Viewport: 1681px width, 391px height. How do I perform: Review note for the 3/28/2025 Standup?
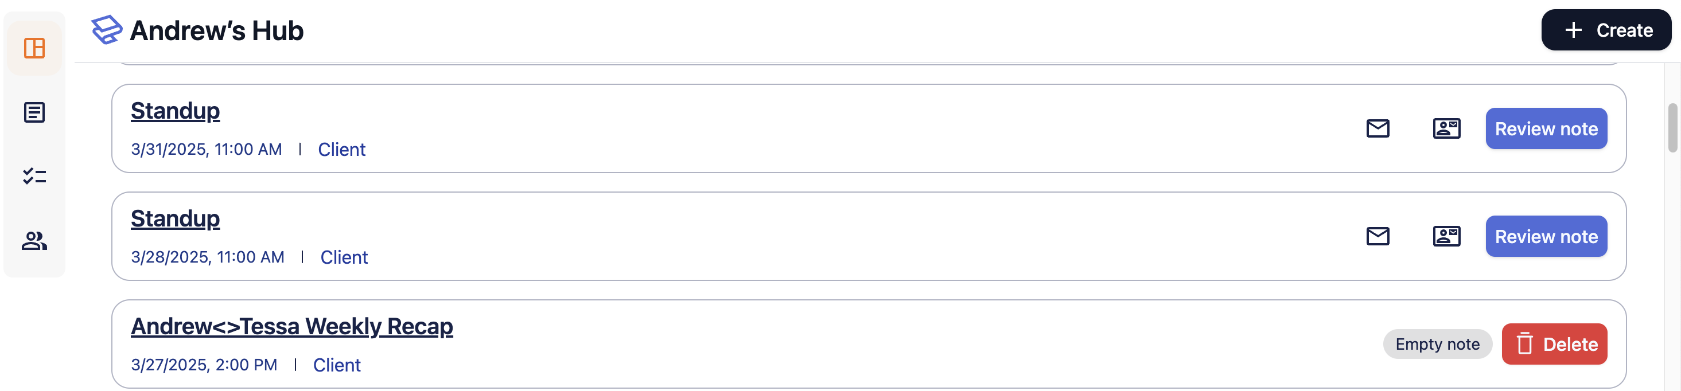click(x=1546, y=236)
